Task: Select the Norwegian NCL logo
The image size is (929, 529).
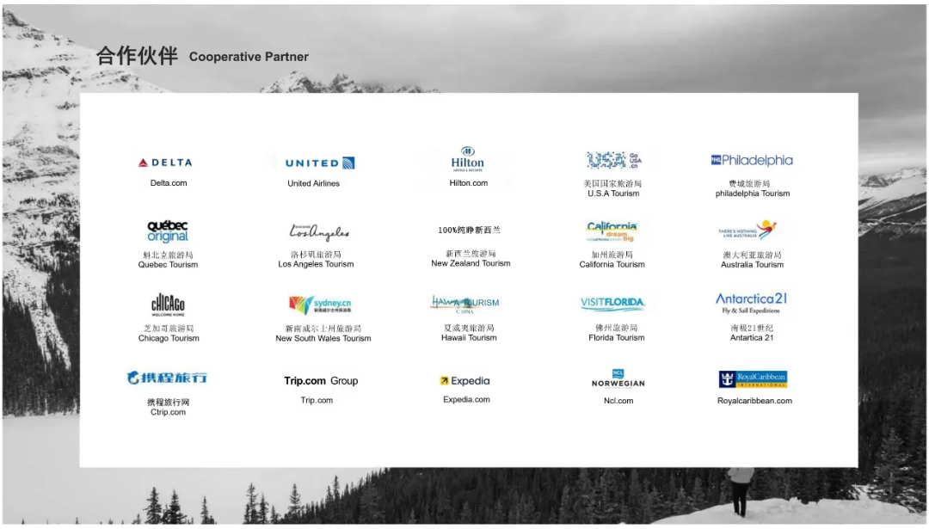Action: coord(618,379)
